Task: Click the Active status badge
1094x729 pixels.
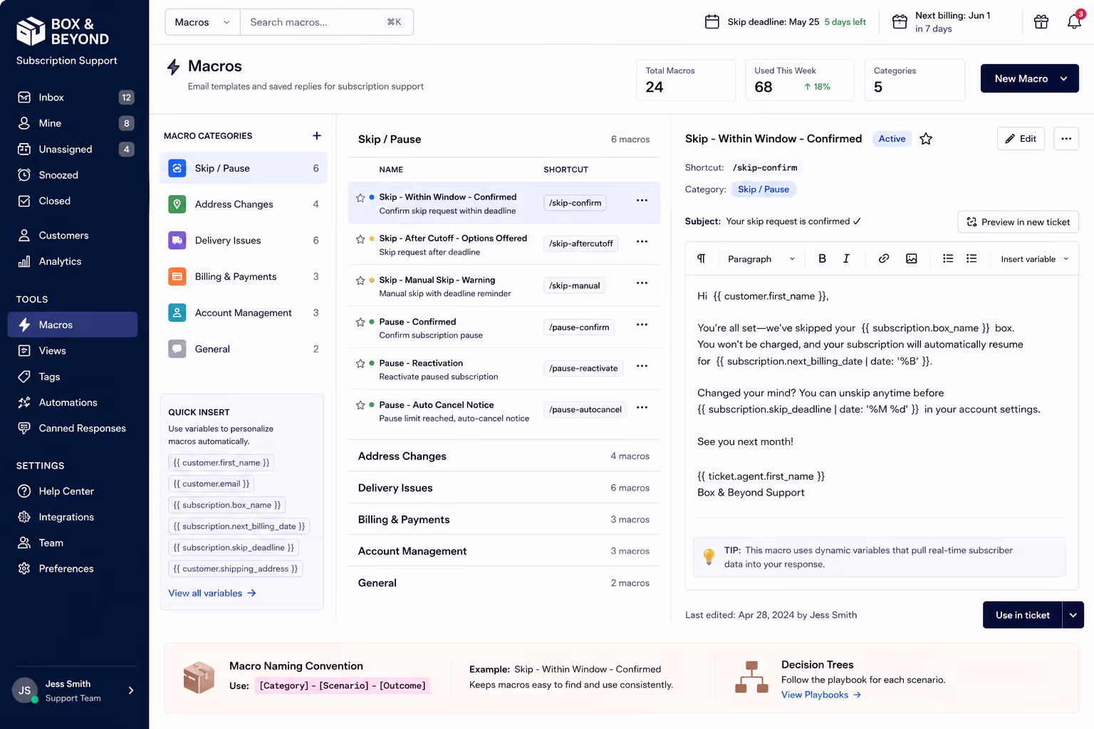Action: [x=892, y=139]
